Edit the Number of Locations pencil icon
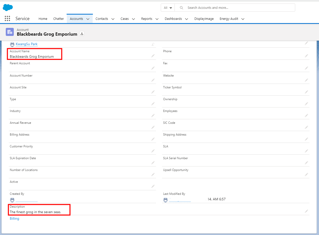The image size is (319, 235). 153,174
